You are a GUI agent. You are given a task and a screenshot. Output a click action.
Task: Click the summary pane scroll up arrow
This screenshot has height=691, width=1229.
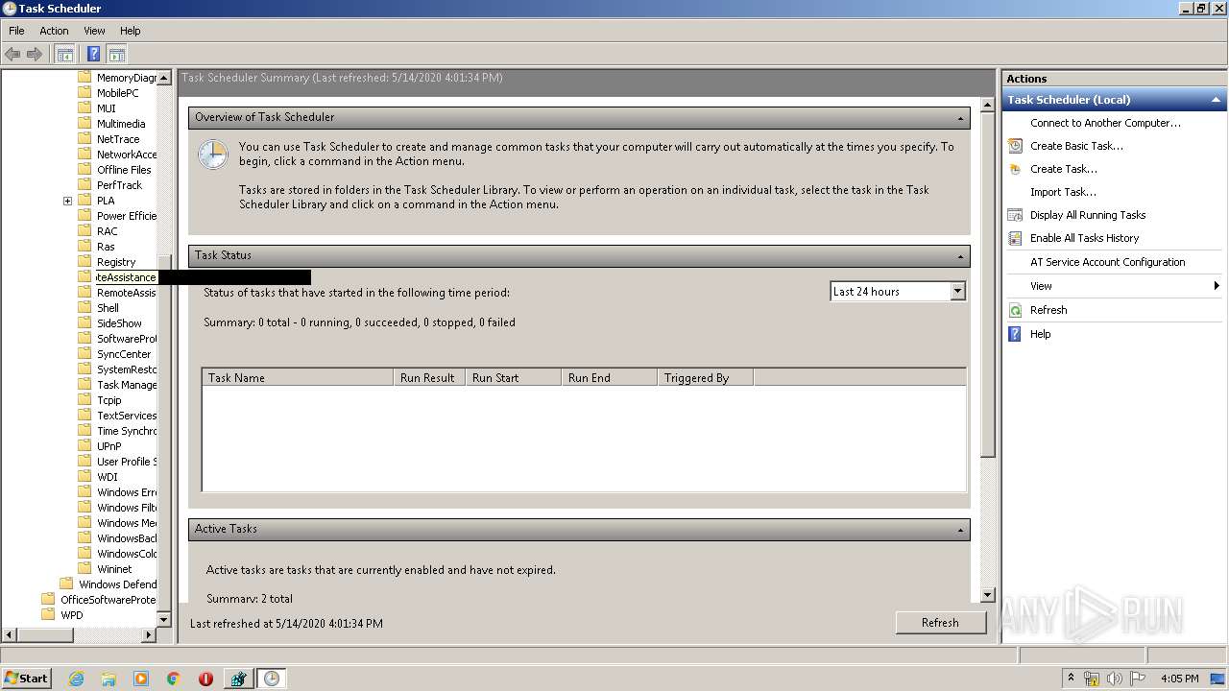pos(987,104)
